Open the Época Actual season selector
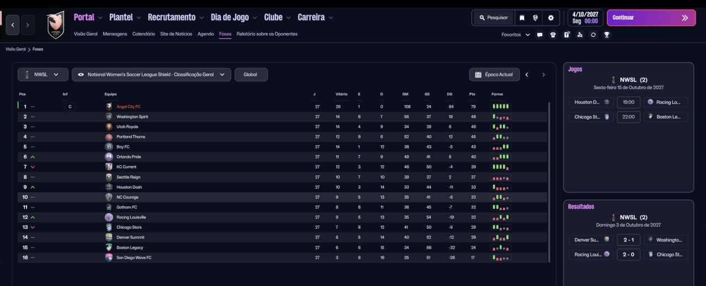This screenshot has width=706, height=286. click(494, 74)
